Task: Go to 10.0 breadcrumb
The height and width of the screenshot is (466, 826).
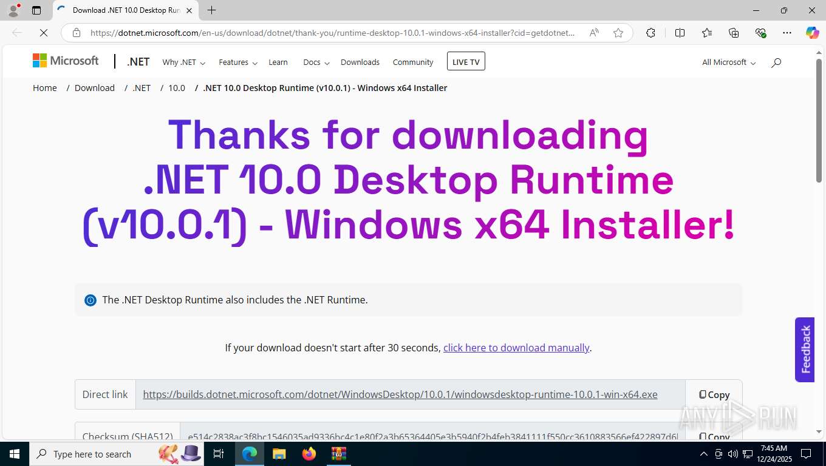Action: [x=177, y=88]
